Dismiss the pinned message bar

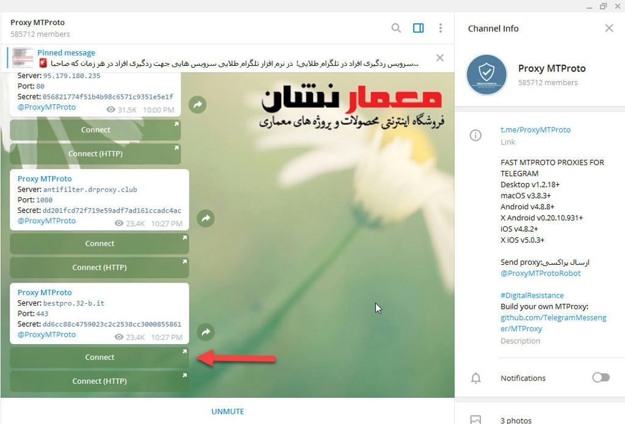[439, 58]
